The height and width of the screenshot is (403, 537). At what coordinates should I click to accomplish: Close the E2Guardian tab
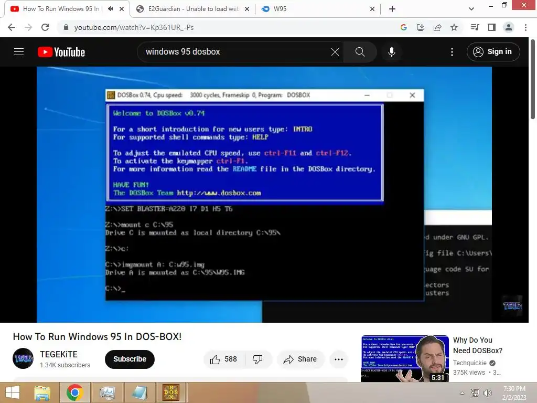(247, 9)
